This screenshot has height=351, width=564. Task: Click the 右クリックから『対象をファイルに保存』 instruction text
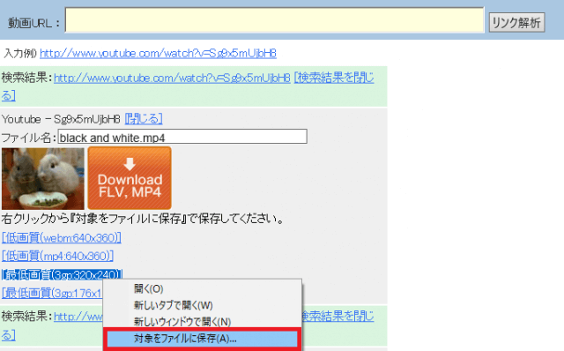pyautogui.click(x=143, y=219)
